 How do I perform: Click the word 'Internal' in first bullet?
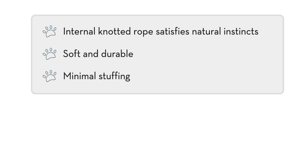[79, 31]
